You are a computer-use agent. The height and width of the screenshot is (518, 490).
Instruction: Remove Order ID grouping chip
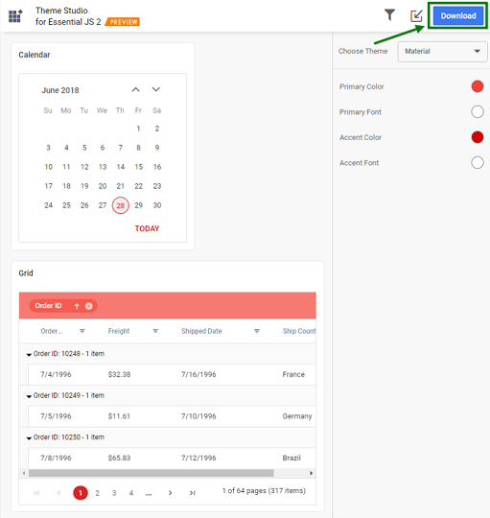(x=89, y=306)
